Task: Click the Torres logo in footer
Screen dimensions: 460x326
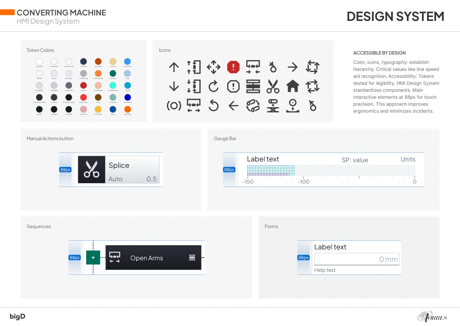Action: click(432, 317)
